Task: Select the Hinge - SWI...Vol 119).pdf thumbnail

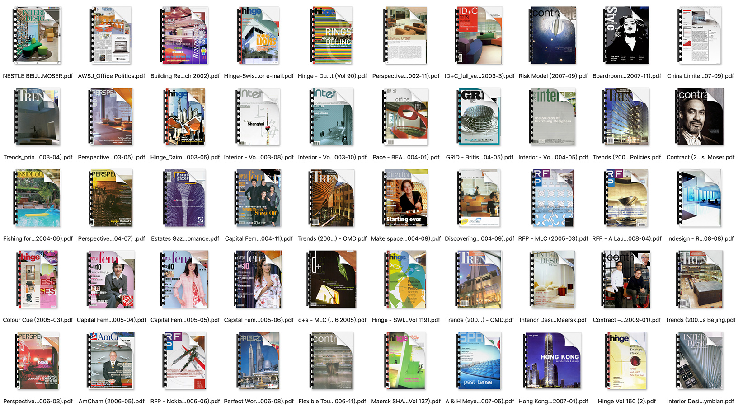Action: tap(406, 279)
